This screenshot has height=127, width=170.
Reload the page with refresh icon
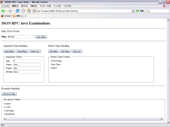18,11
